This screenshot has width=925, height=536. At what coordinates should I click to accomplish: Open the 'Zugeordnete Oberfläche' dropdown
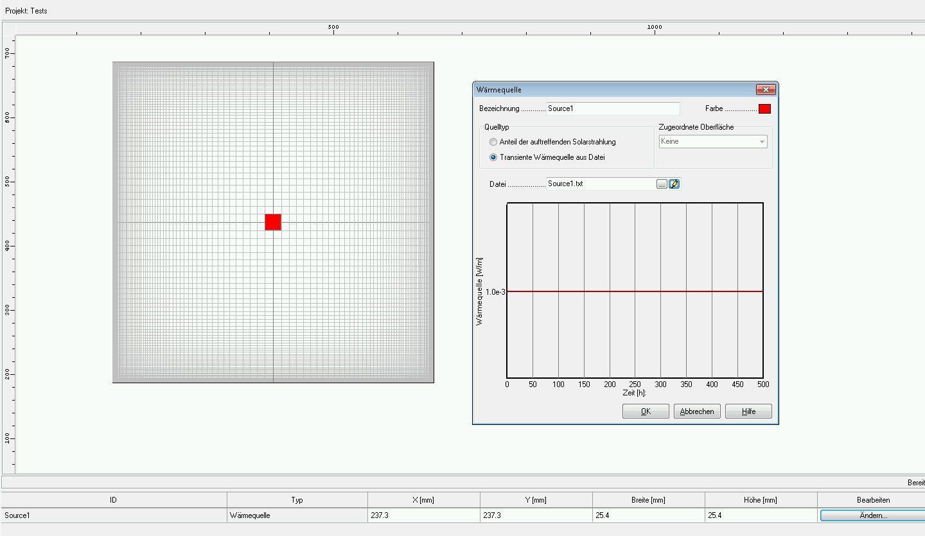[712, 142]
